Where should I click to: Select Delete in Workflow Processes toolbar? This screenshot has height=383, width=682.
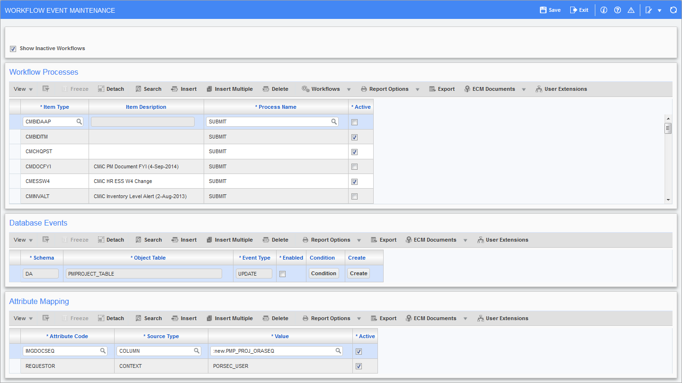[x=276, y=89]
